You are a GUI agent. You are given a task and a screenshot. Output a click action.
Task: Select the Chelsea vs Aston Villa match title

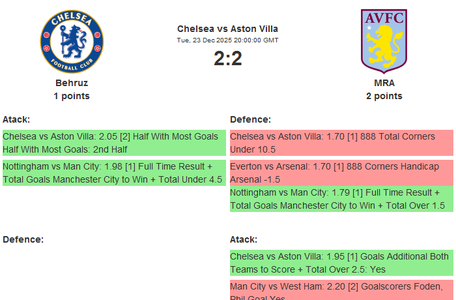(x=227, y=29)
